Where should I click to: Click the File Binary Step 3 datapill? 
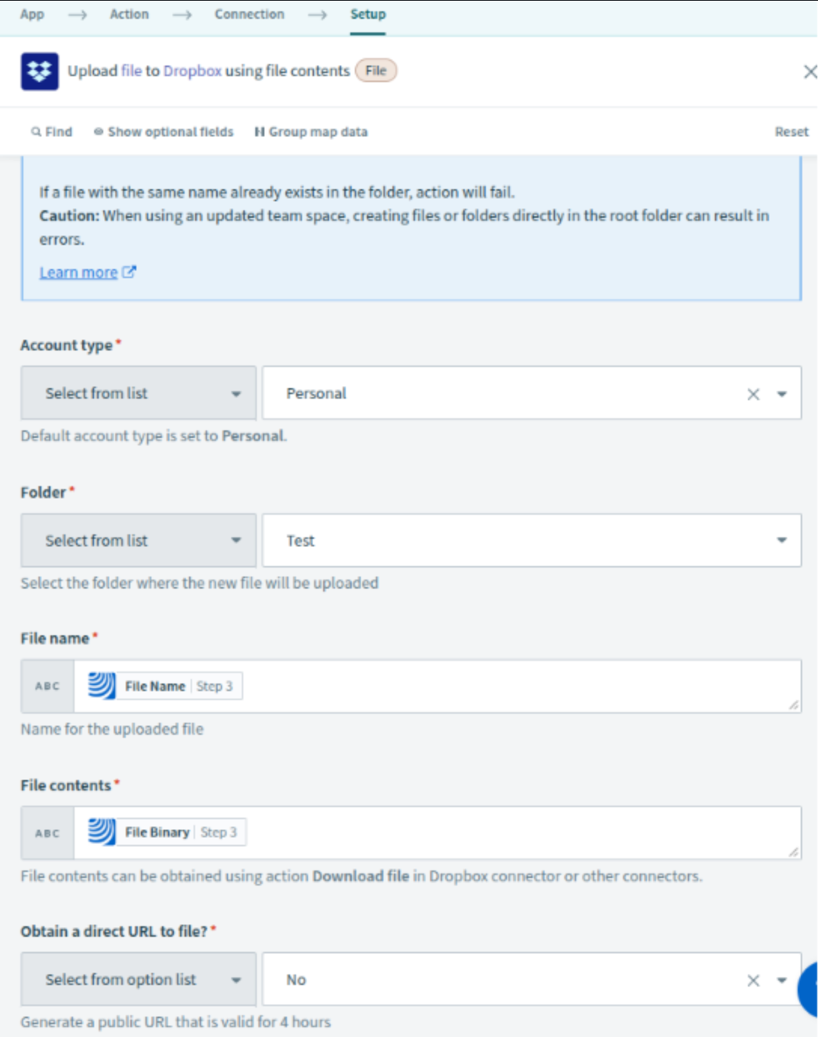point(166,833)
